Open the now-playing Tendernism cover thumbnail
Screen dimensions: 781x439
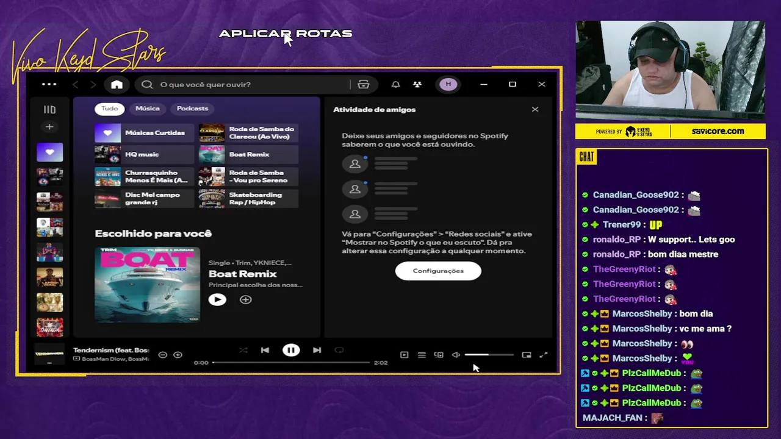49,354
